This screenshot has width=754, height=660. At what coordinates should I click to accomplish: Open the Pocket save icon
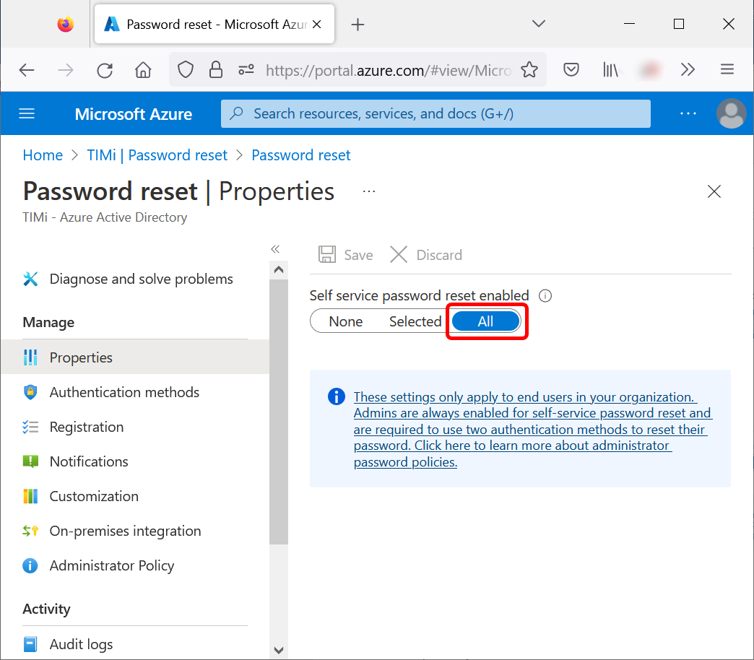(x=571, y=70)
